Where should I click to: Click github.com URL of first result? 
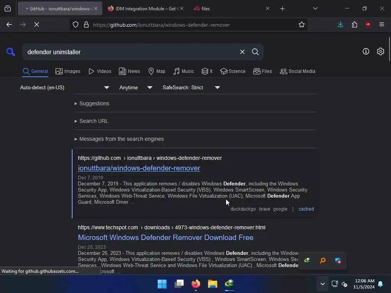[150, 158]
